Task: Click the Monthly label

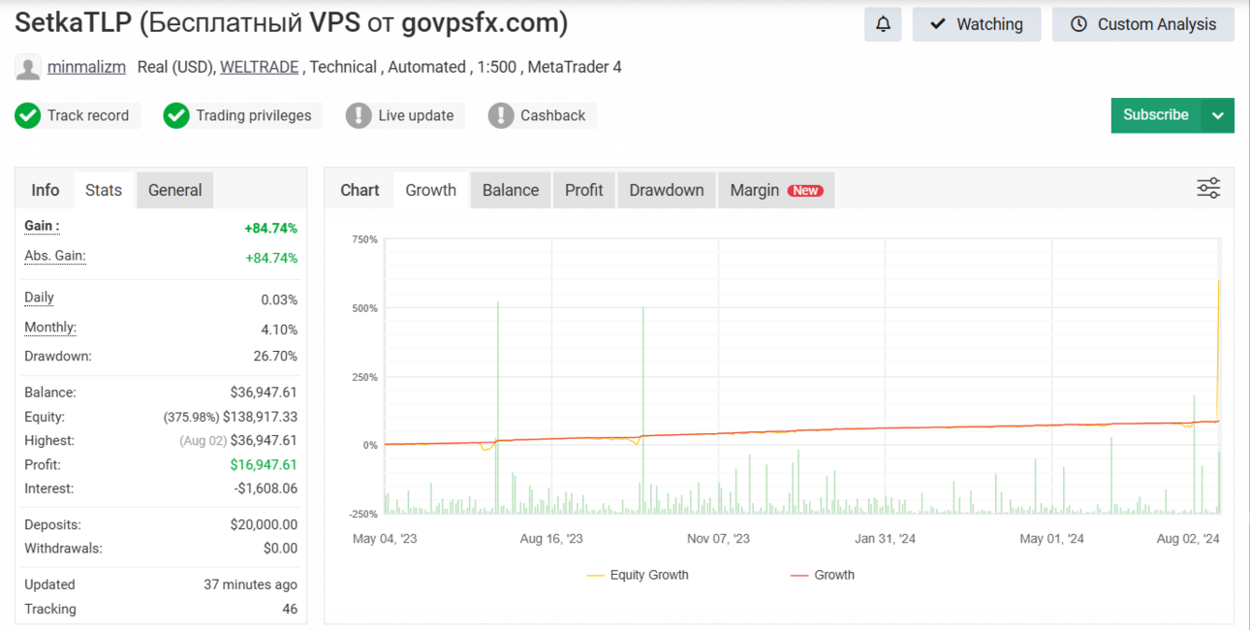Action: pyautogui.click(x=50, y=328)
